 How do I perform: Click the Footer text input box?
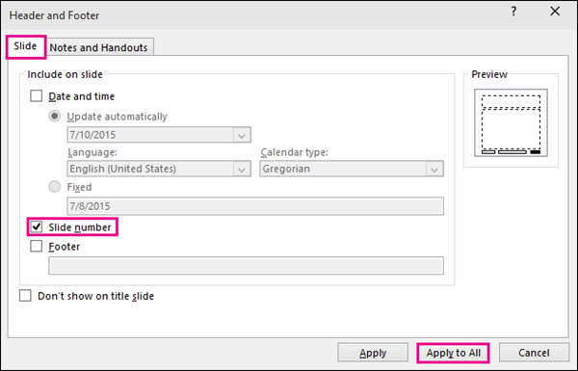point(246,266)
